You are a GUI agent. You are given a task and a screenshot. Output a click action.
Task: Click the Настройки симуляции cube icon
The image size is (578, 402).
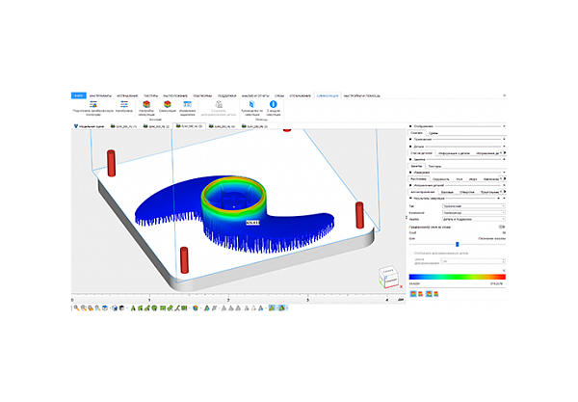click(x=146, y=105)
